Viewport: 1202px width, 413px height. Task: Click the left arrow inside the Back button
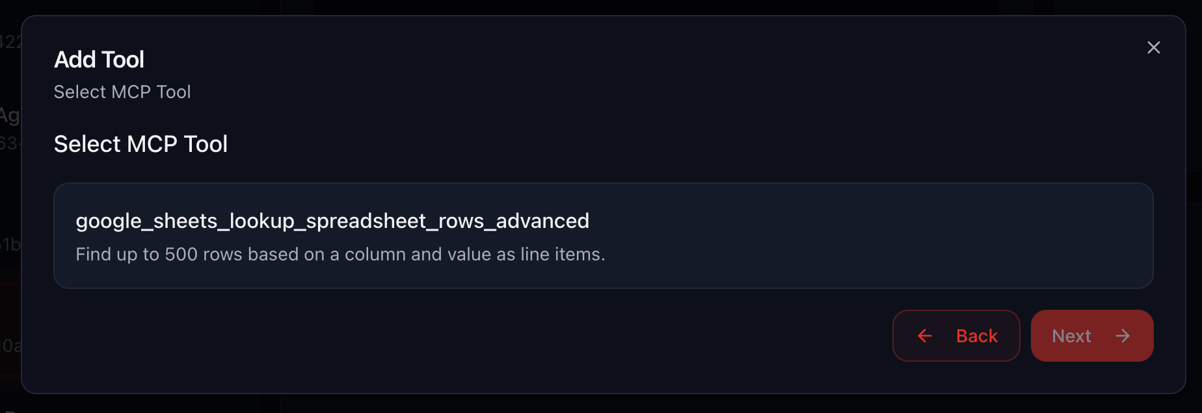click(x=926, y=336)
